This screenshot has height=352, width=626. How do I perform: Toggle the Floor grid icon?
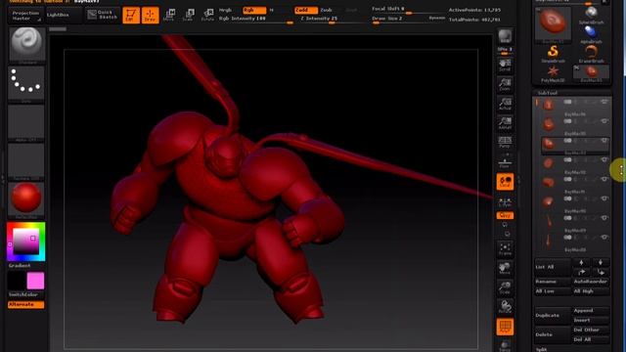click(x=505, y=161)
